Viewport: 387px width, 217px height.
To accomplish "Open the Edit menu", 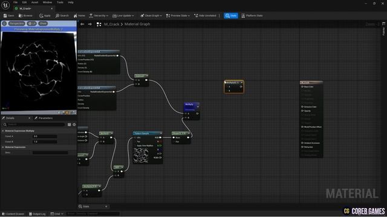I will [x=24, y=2].
